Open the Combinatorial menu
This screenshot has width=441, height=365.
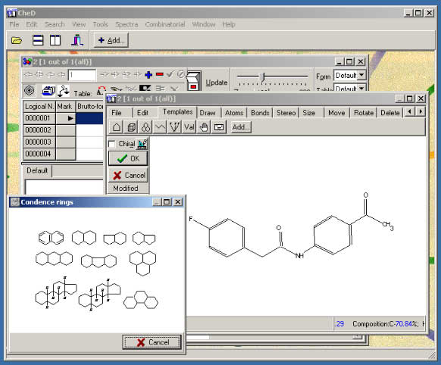click(165, 24)
